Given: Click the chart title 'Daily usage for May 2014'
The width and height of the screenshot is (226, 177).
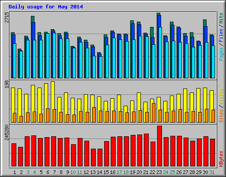Looking at the screenshot, I should point(45,7).
